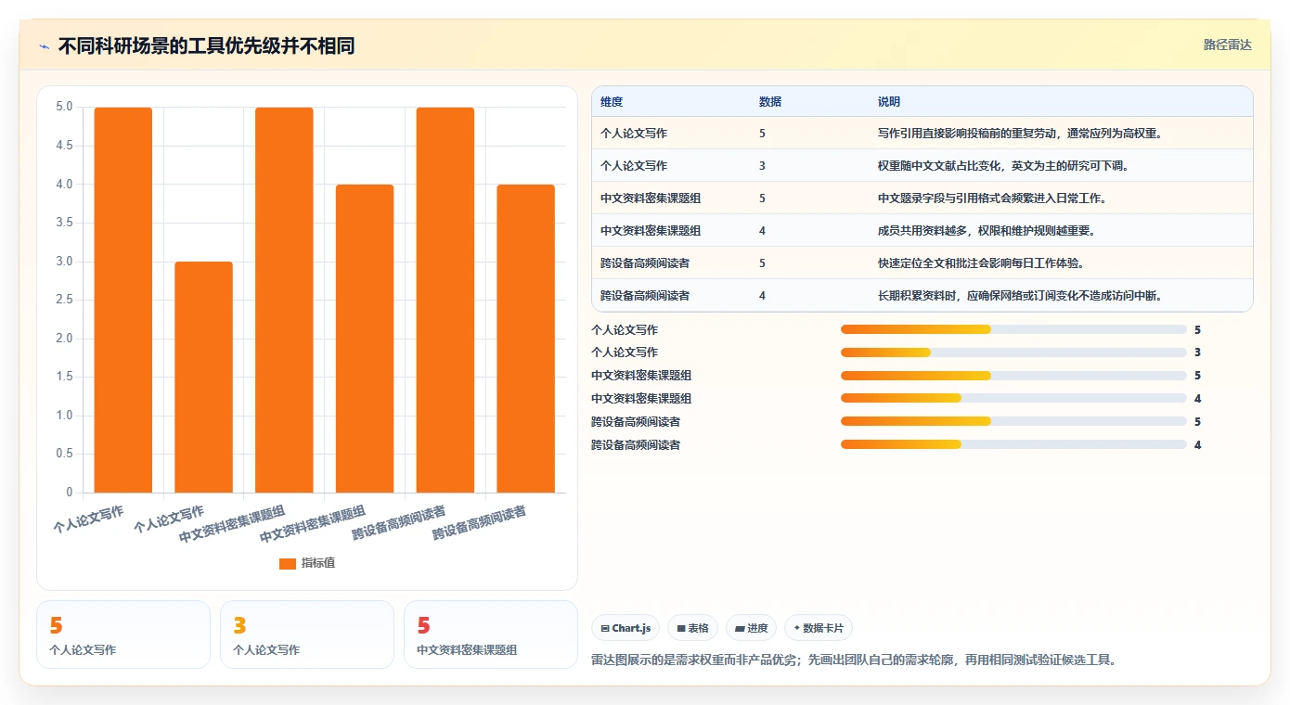The image size is (1290, 705).
Task: Click the 路径雷达 label in the header
Action: click(x=1227, y=45)
